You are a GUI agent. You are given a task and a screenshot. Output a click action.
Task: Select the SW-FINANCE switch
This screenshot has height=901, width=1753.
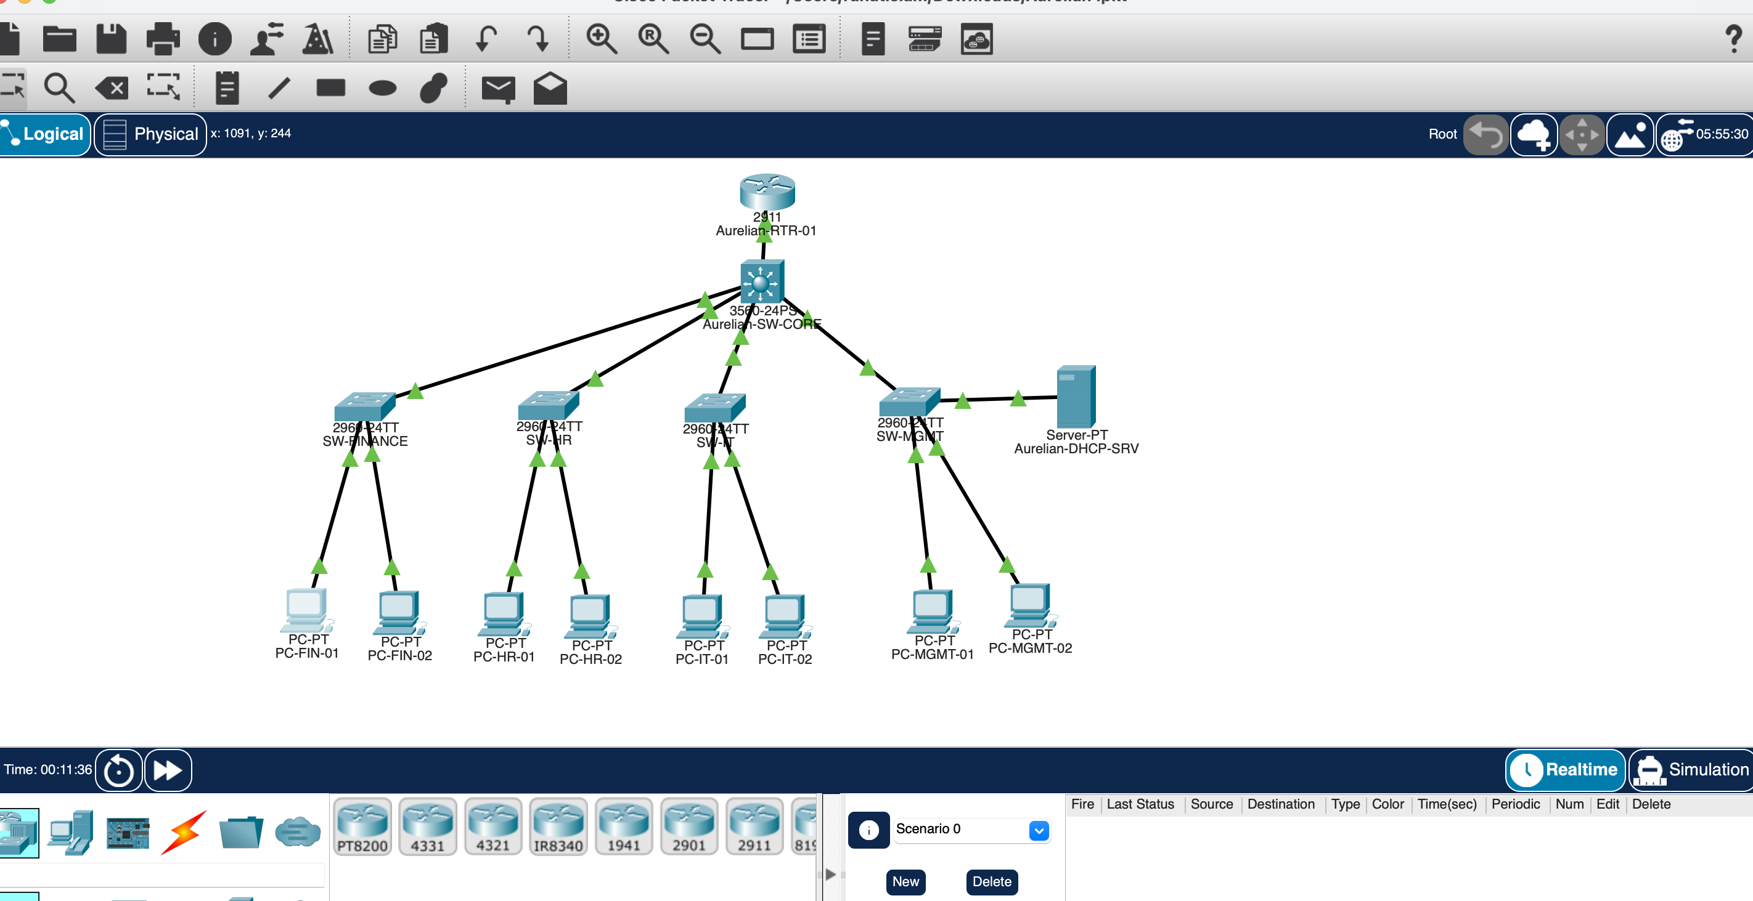tap(365, 406)
